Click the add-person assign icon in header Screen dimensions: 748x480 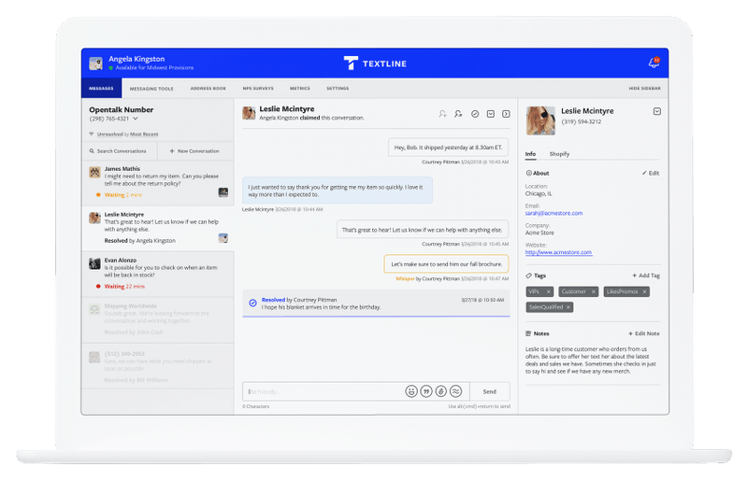[442, 114]
